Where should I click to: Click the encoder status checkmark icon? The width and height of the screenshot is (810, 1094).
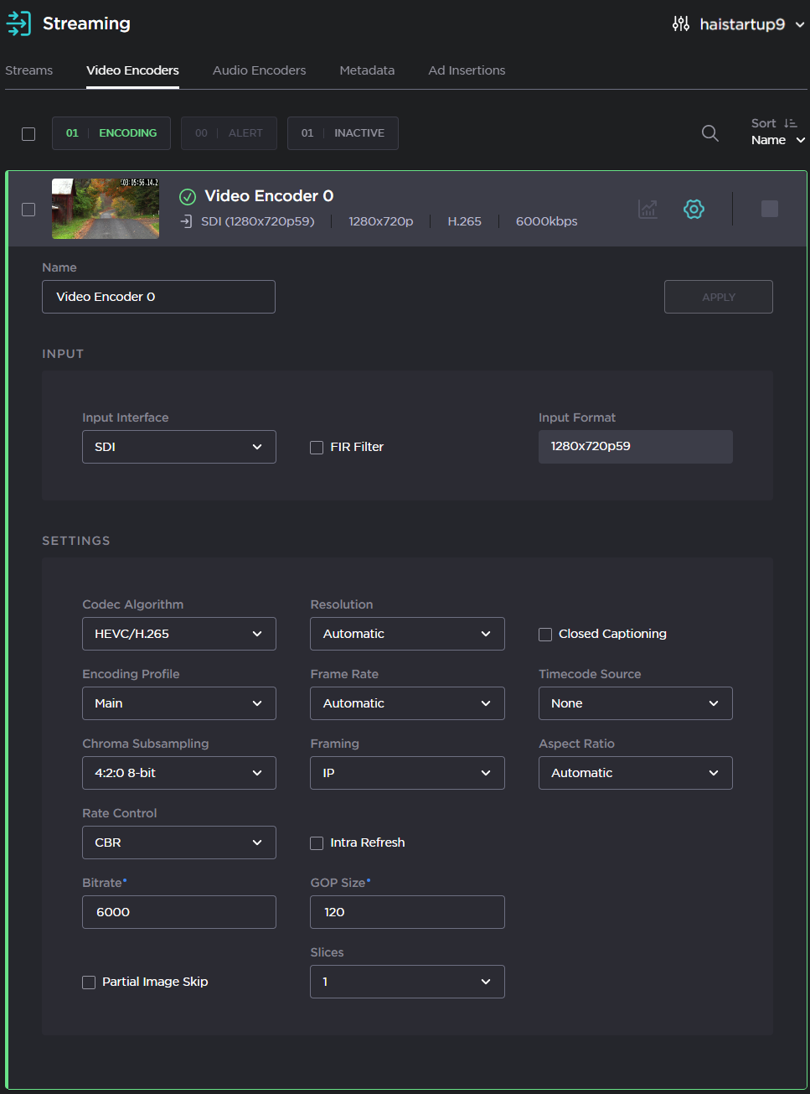pyautogui.click(x=188, y=196)
